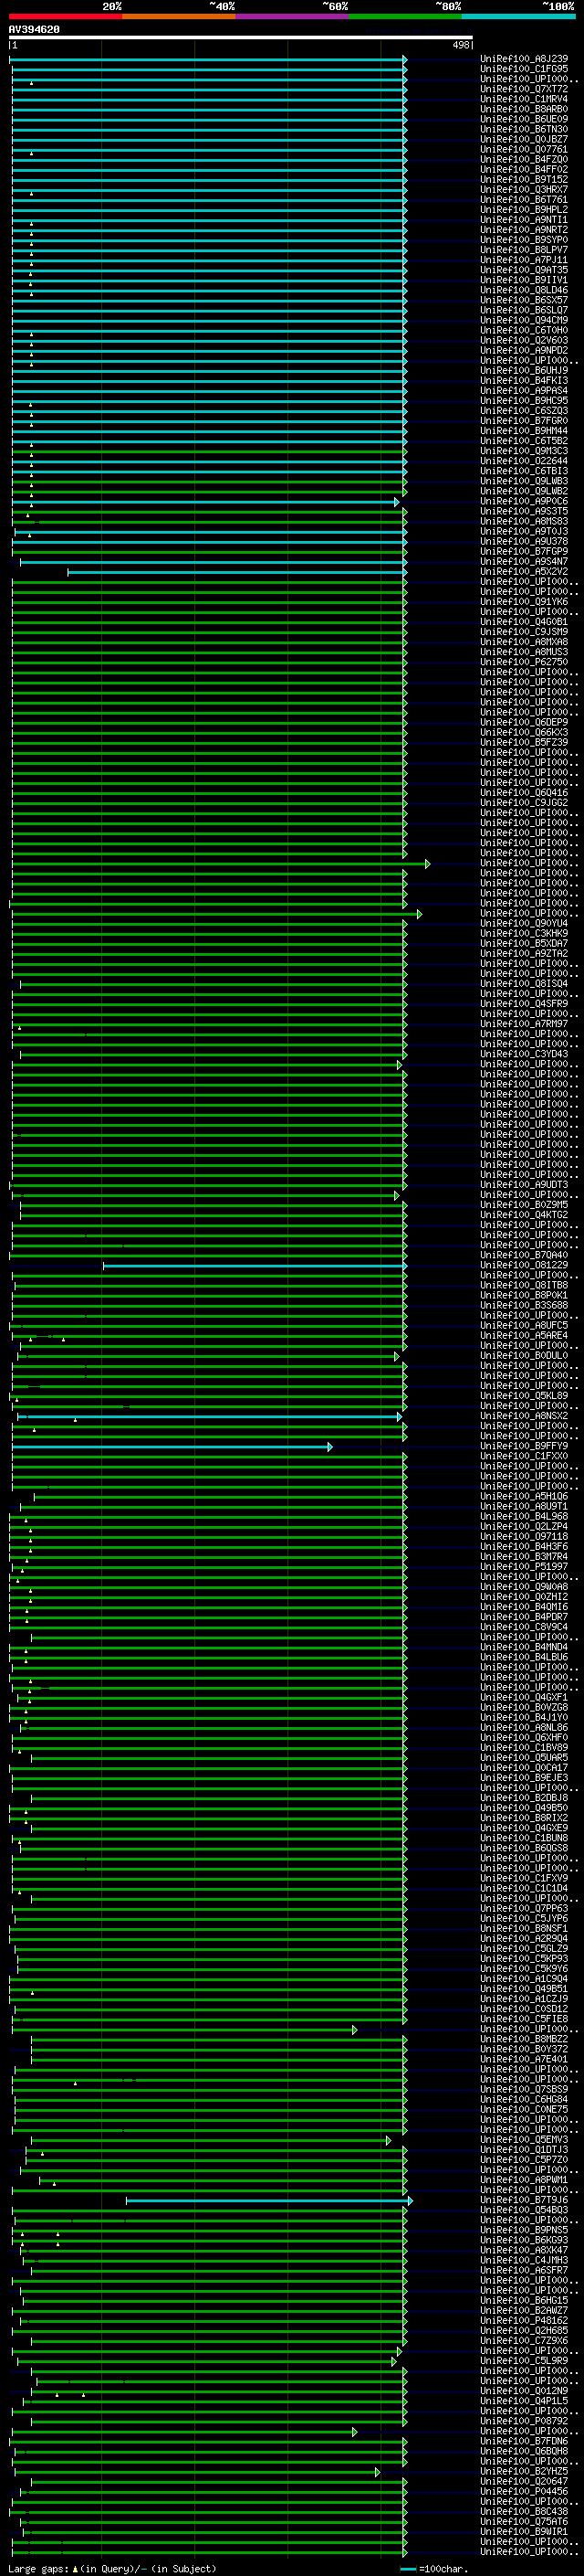Select text UniRef100_P51997
Image resolution: width=584 pixels, height=2576 pixels.
point(524,1566)
